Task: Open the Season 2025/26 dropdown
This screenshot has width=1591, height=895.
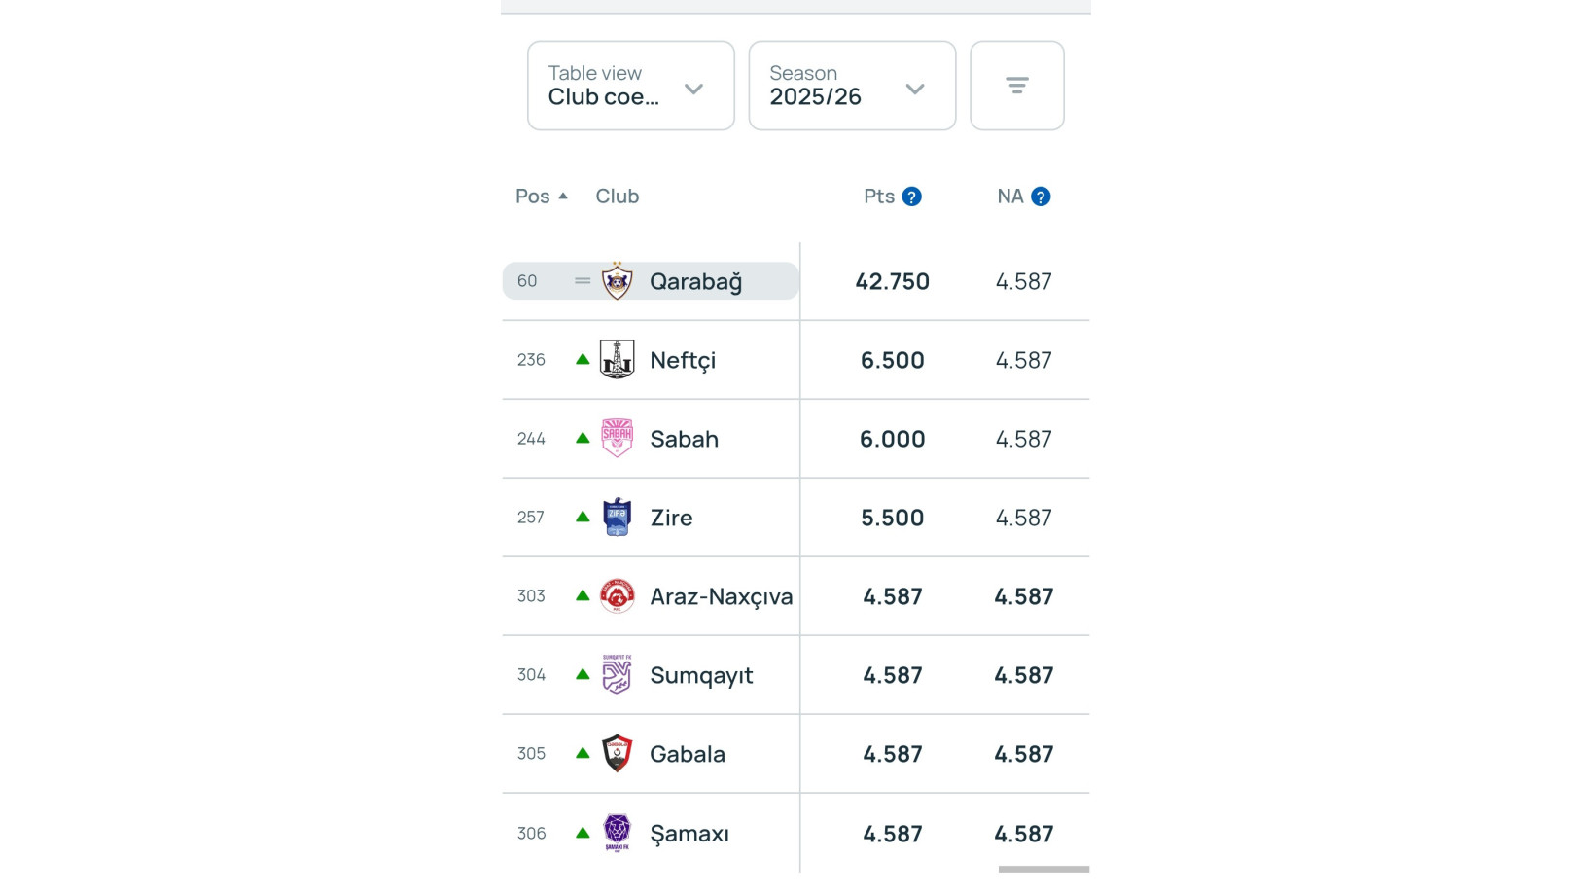Action: click(852, 86)
